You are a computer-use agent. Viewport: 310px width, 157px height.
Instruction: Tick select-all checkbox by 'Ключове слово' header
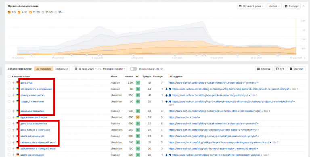click(9, 76)
